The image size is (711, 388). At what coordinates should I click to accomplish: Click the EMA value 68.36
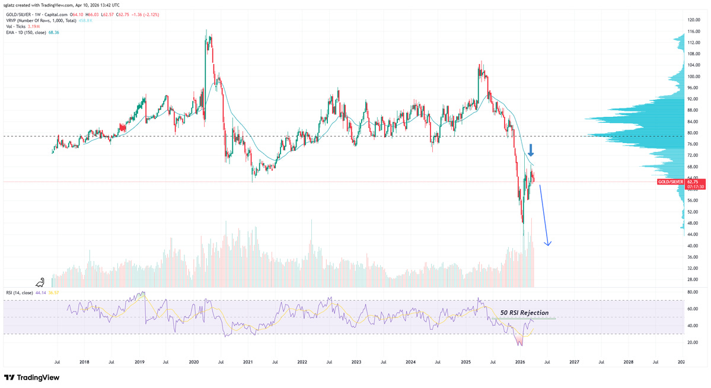point(53,33)
